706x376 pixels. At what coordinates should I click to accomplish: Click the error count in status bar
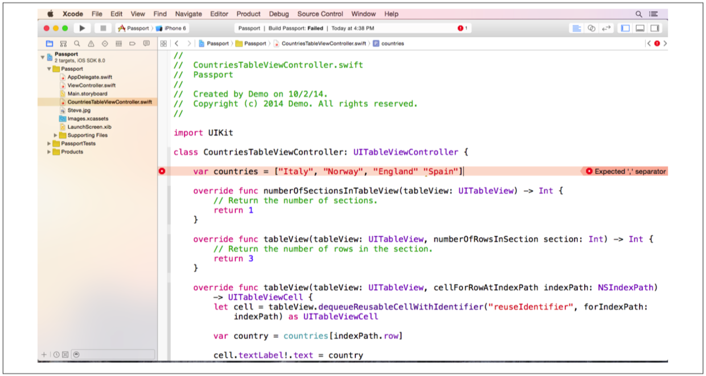[x=462, y=28]
